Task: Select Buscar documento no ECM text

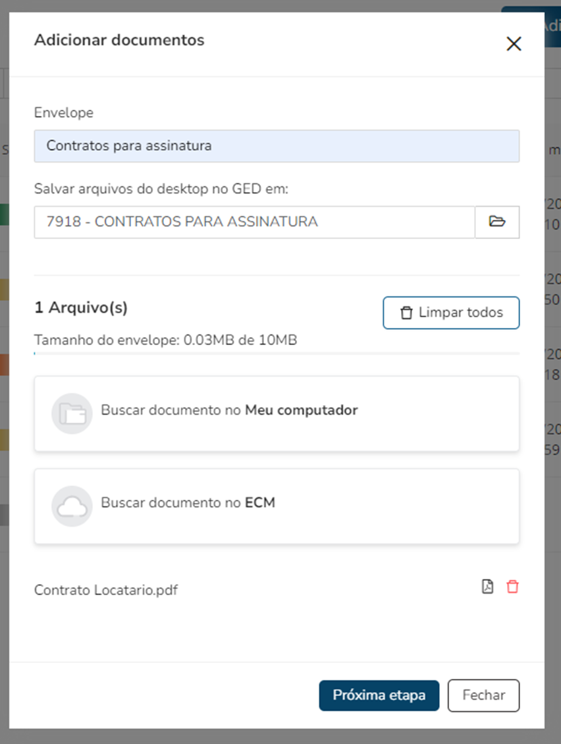Action: pyautogui.click(x=188, y=502)
